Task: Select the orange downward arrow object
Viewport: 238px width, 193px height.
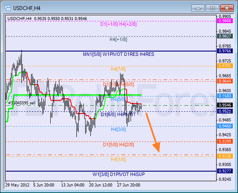Action: pyautogui.click(x=153, y=132)
